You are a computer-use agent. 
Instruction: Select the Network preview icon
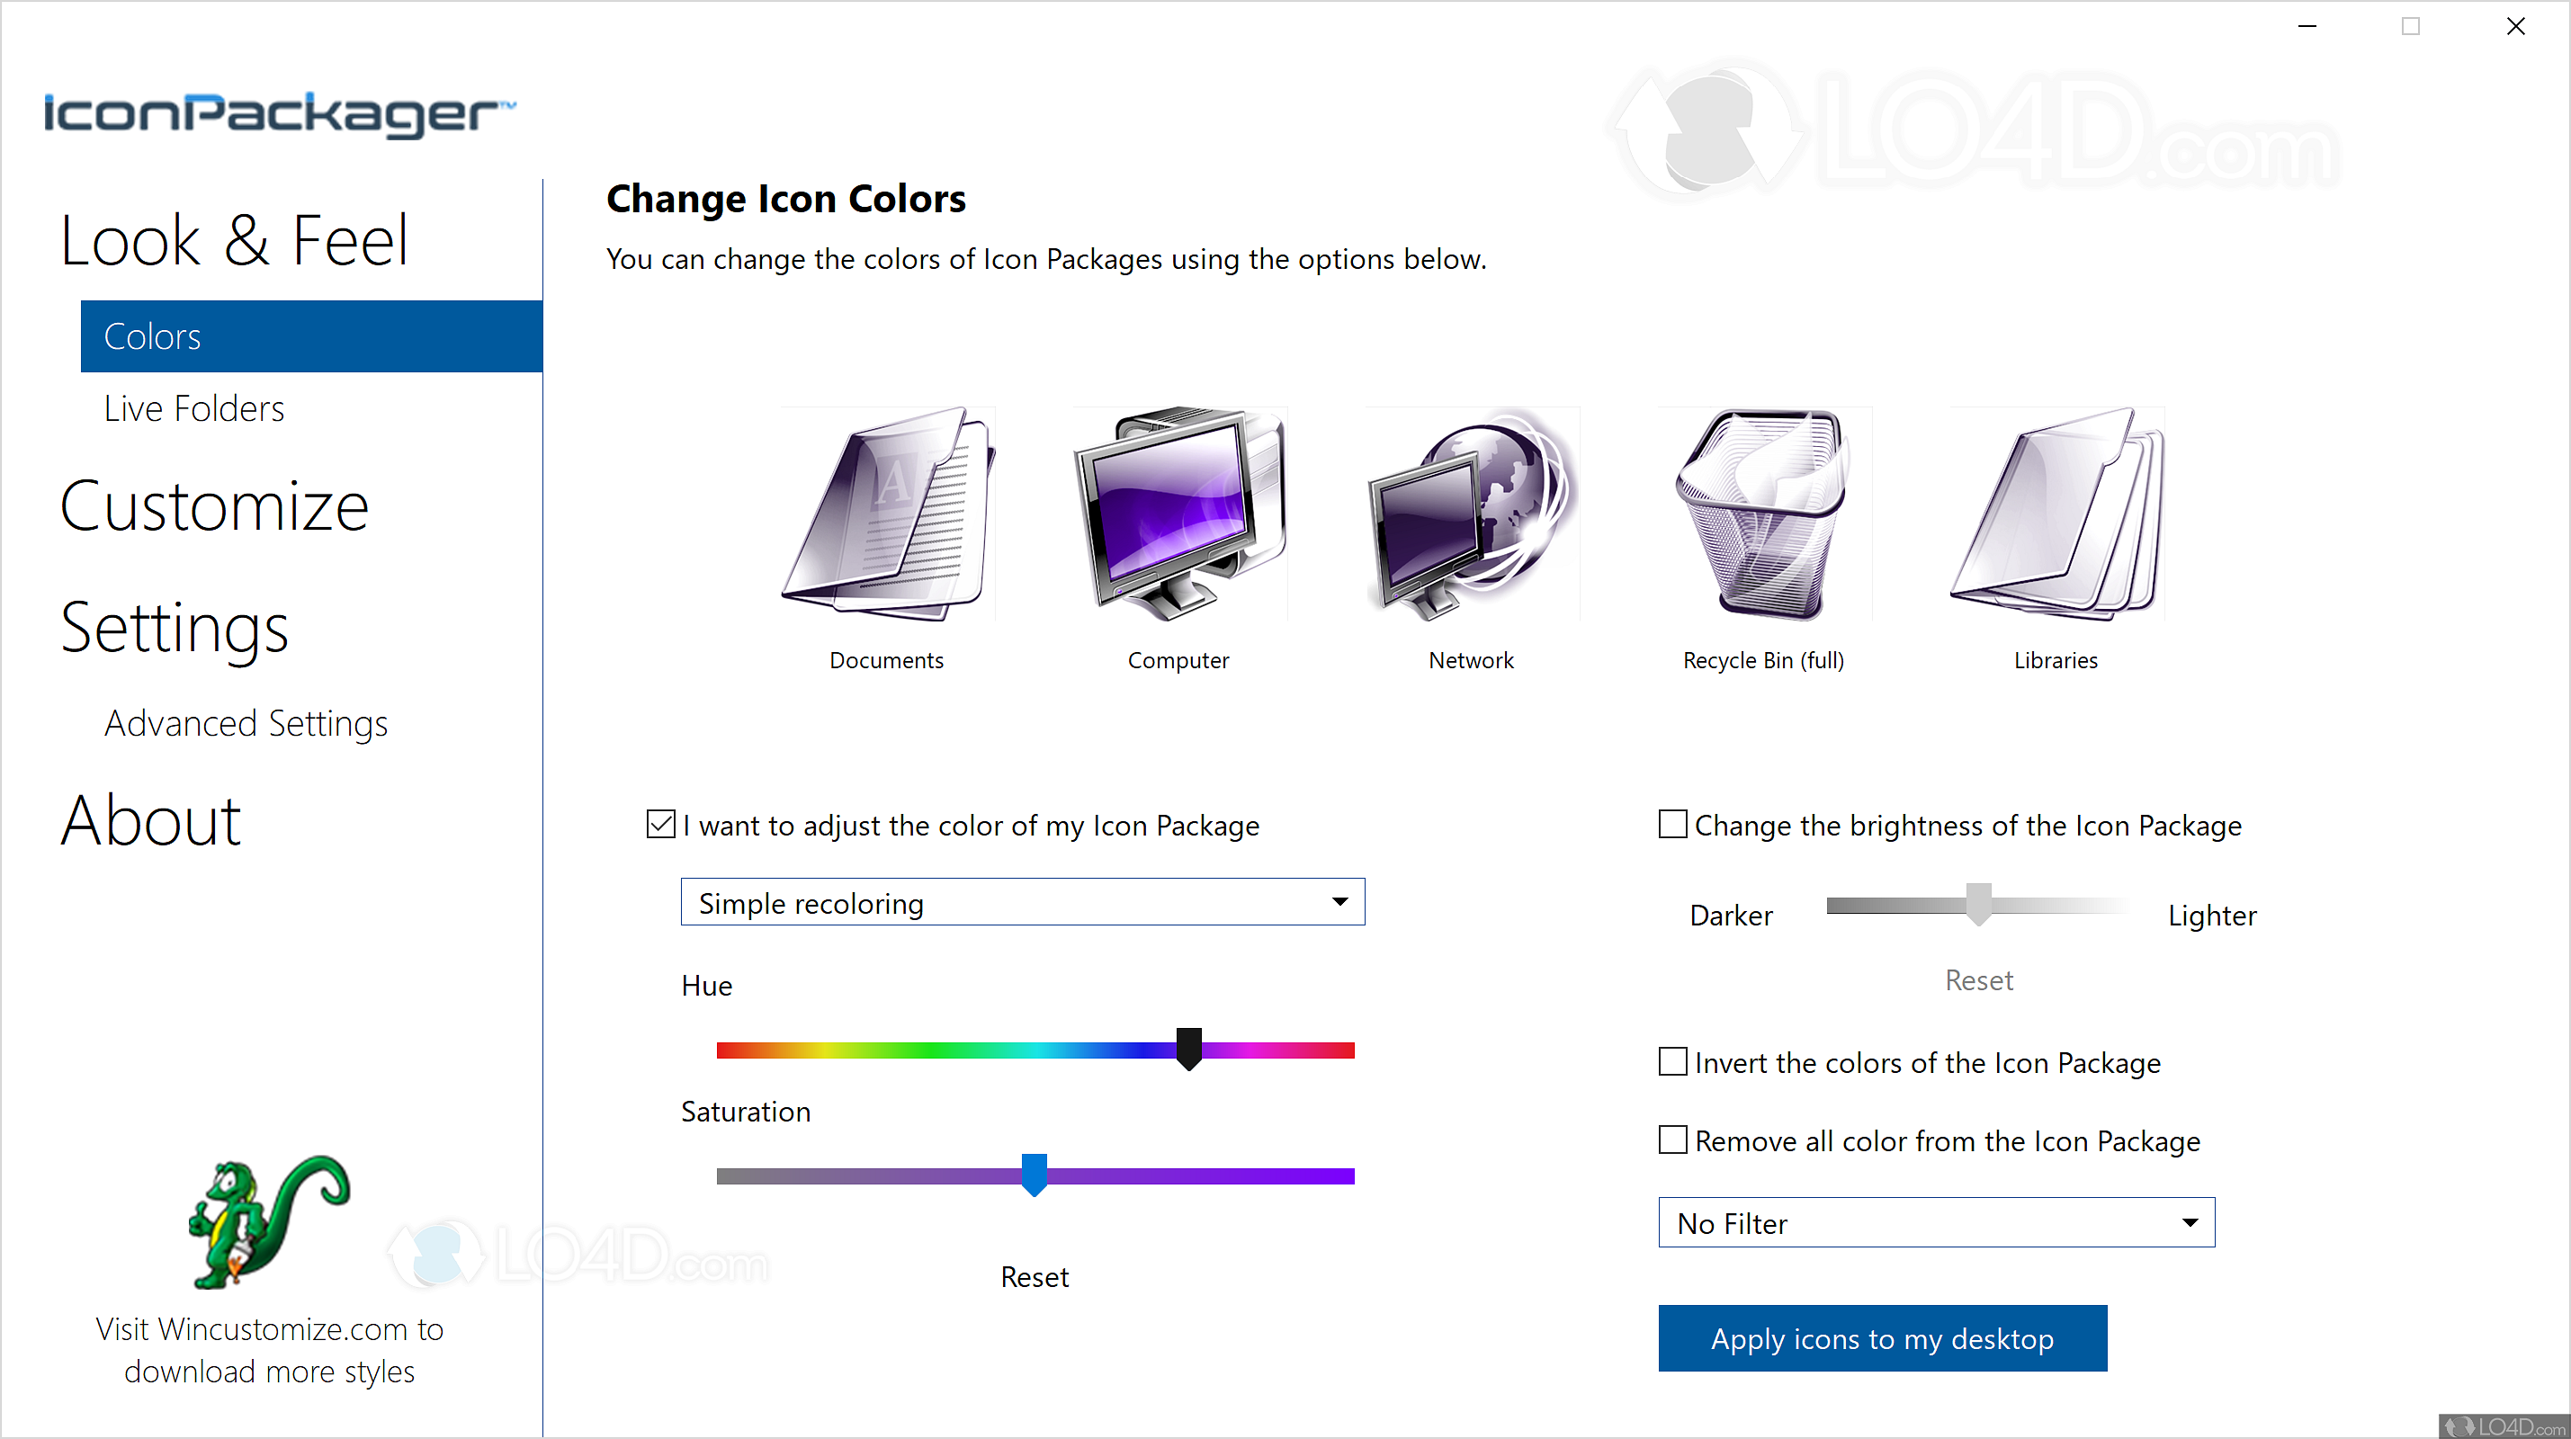tap(1470, 514)
